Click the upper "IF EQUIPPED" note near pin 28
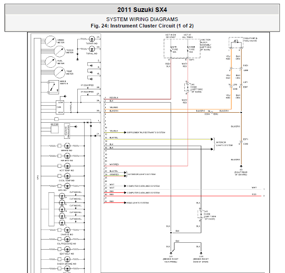The width and height of the screenshot is (285, 273). coord(87,85)
